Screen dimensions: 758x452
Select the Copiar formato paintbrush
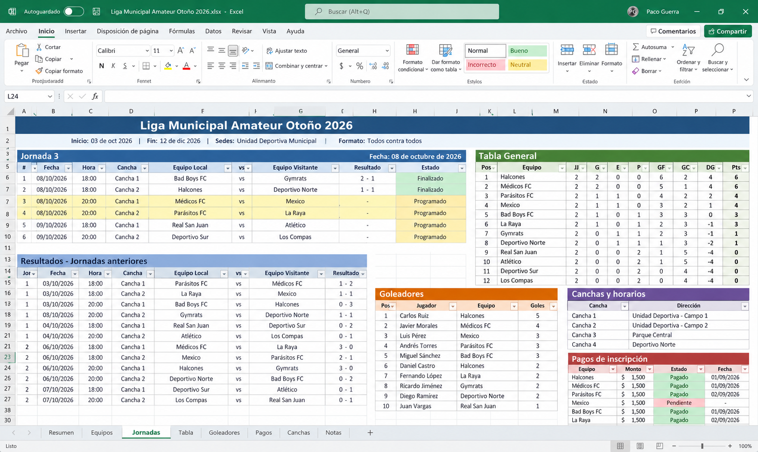pos(39,71)
